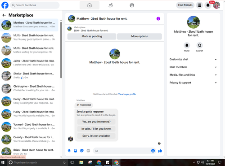Expand the Privacy & support section

193,83
